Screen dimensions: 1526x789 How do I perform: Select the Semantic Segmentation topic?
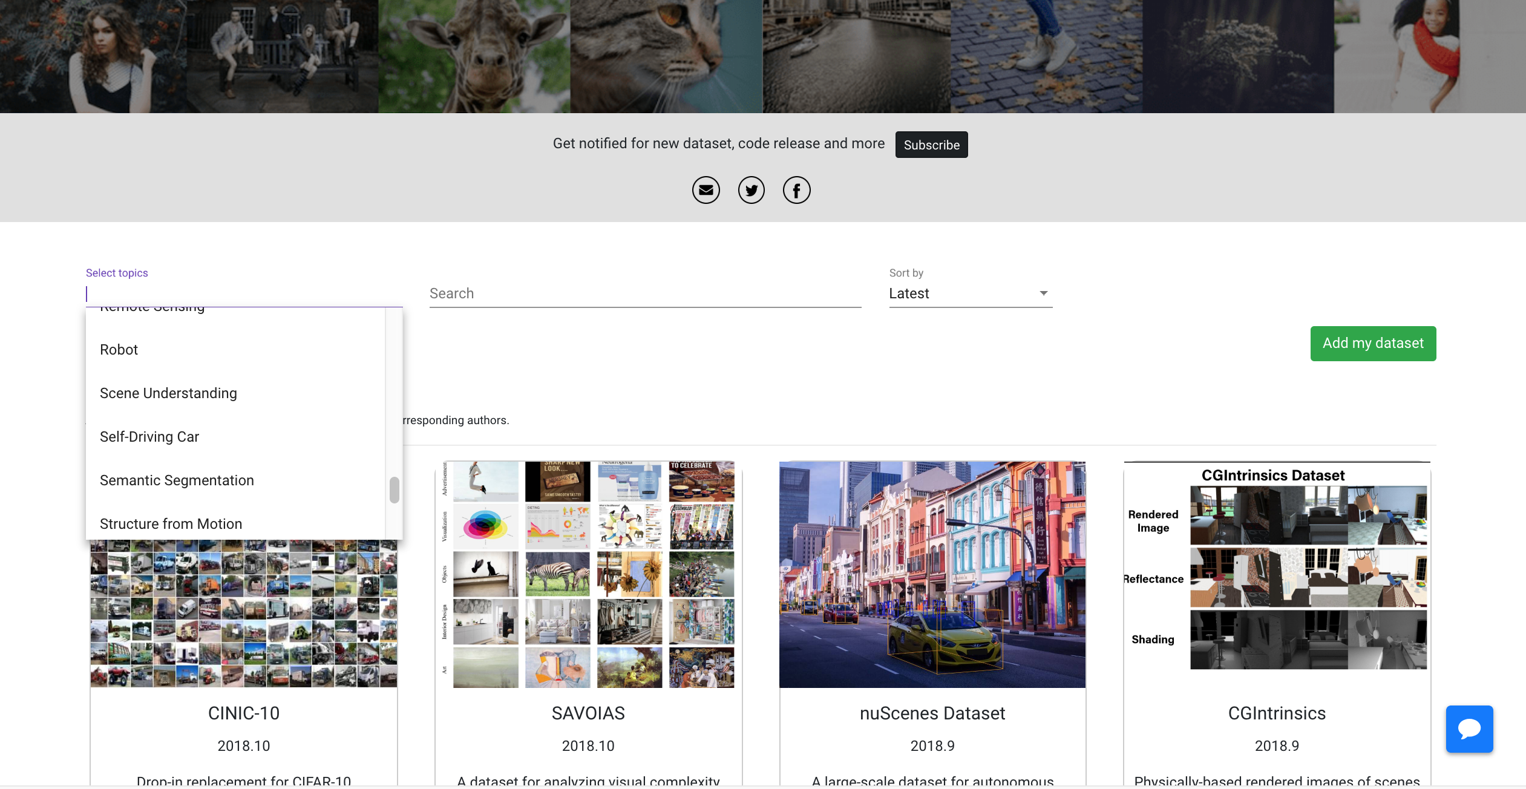point(177,480)
